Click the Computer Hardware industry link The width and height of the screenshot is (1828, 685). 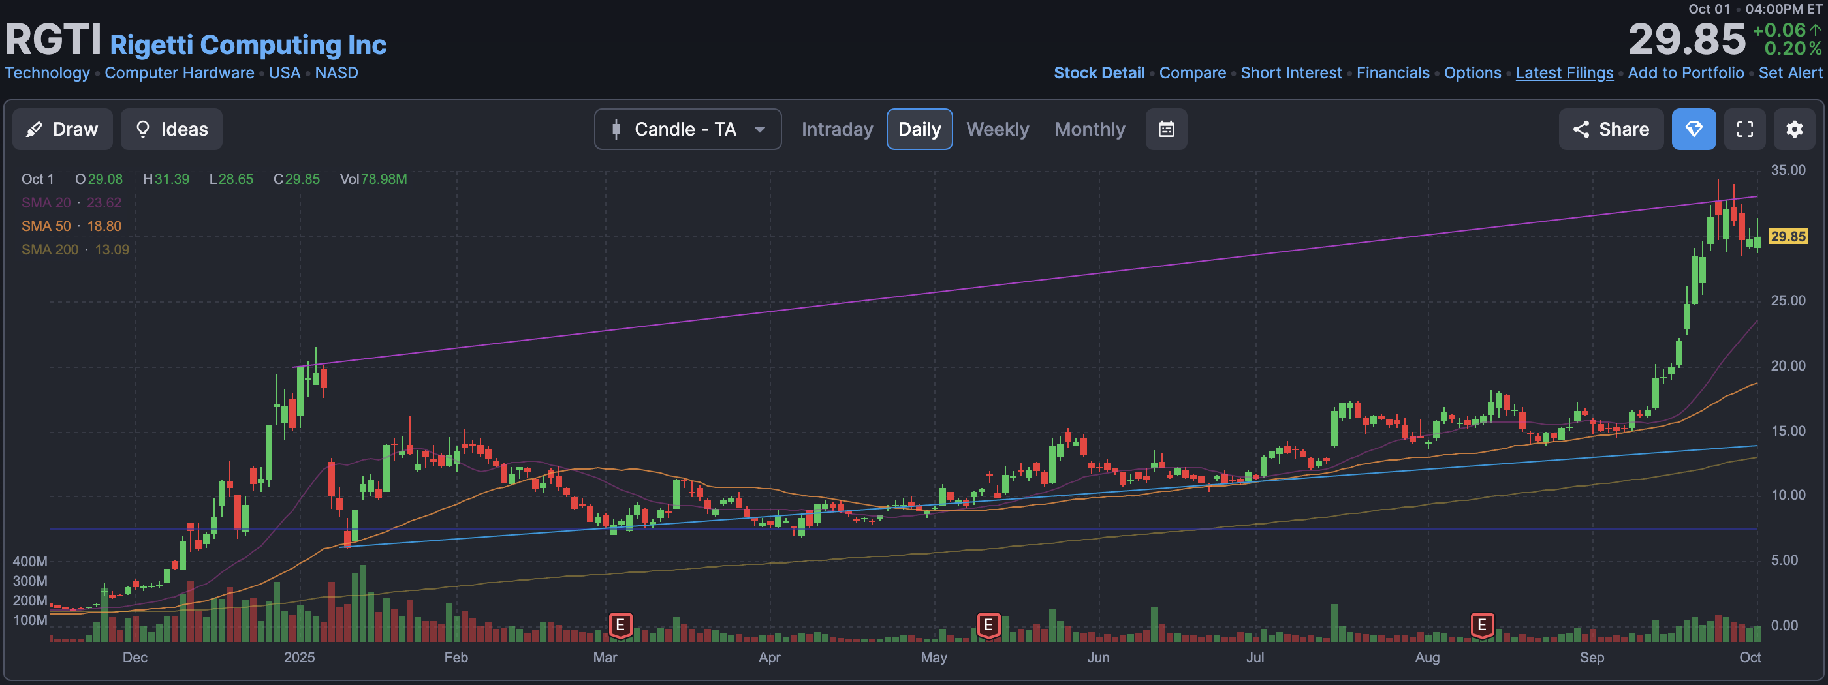click(x=179, y=73)
